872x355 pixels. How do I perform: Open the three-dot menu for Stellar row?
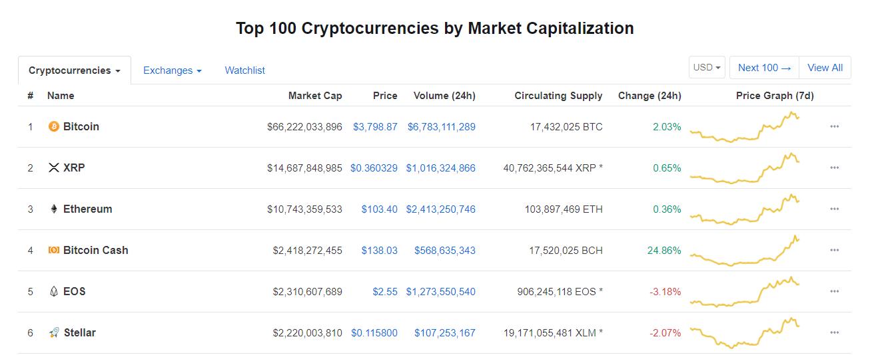point(834,332)
